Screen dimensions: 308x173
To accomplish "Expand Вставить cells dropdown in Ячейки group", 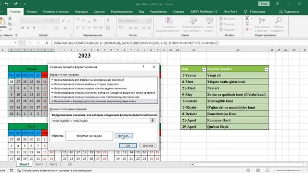I will click(239, 19).
